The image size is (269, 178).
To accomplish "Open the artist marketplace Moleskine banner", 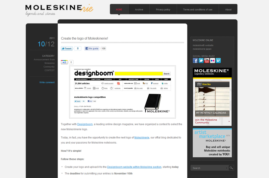I will (x=212, y=143).
